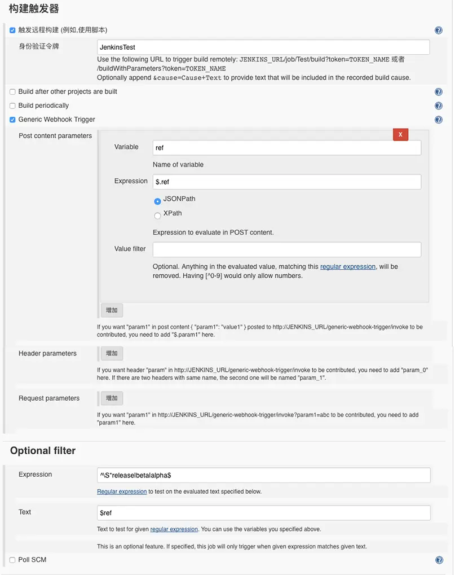Open regular expression link in Text description
Screen dimensions: 455x575
coord(174,529)
